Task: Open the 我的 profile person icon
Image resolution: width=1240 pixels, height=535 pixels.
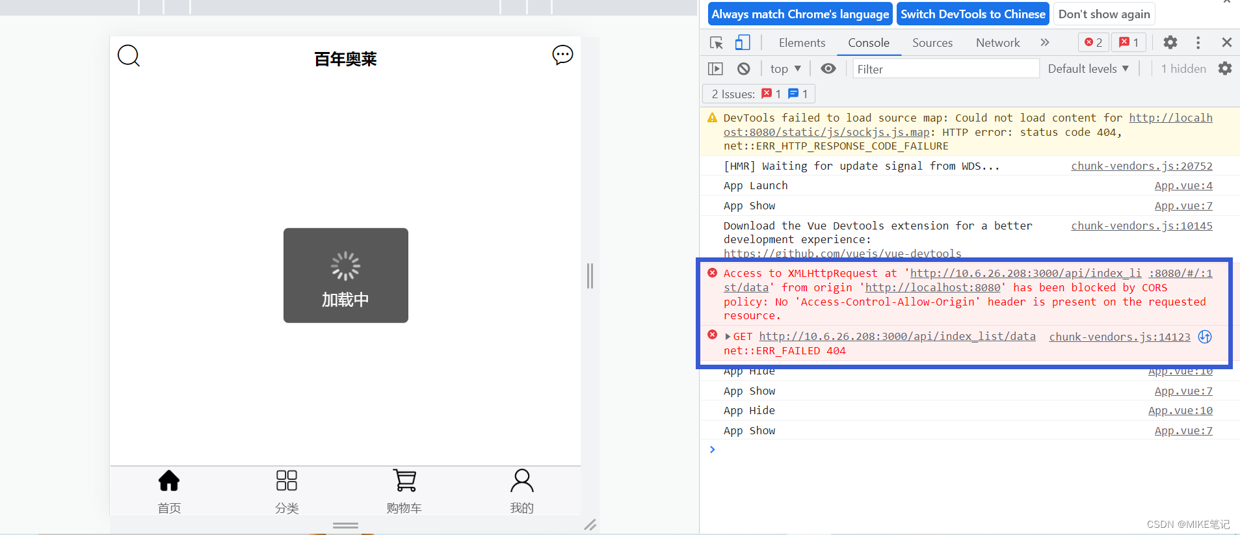Action: (x=522, y=480)
